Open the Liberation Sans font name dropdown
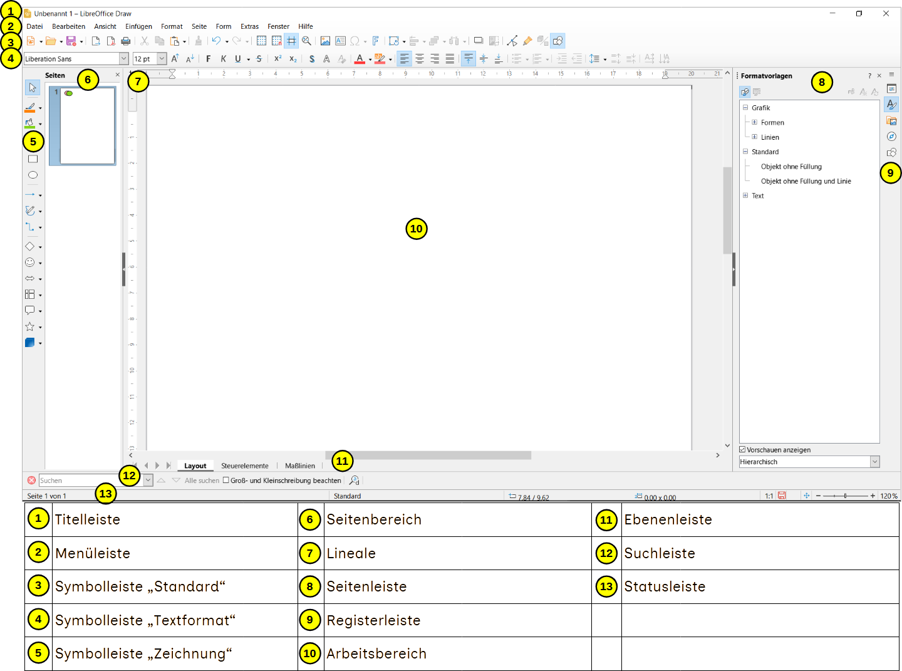 tap(123, 59)
